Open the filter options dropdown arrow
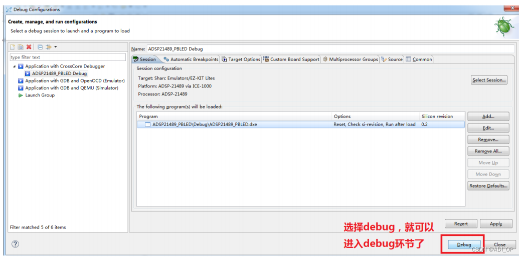 point(56,47)
